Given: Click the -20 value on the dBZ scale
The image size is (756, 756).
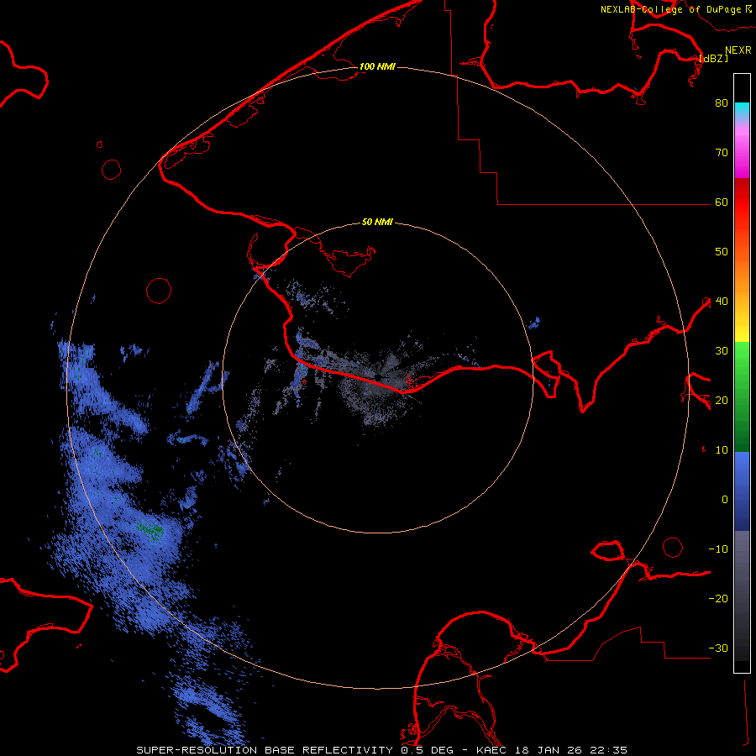Looking at the screenshot, I should (x=718, y=599).
